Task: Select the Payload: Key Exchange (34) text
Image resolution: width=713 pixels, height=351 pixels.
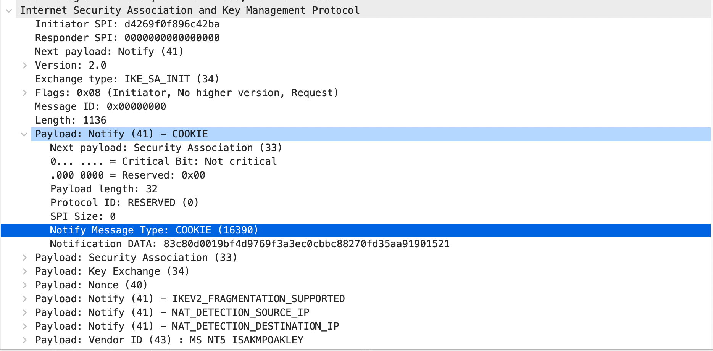Action: tap(112, 272)
